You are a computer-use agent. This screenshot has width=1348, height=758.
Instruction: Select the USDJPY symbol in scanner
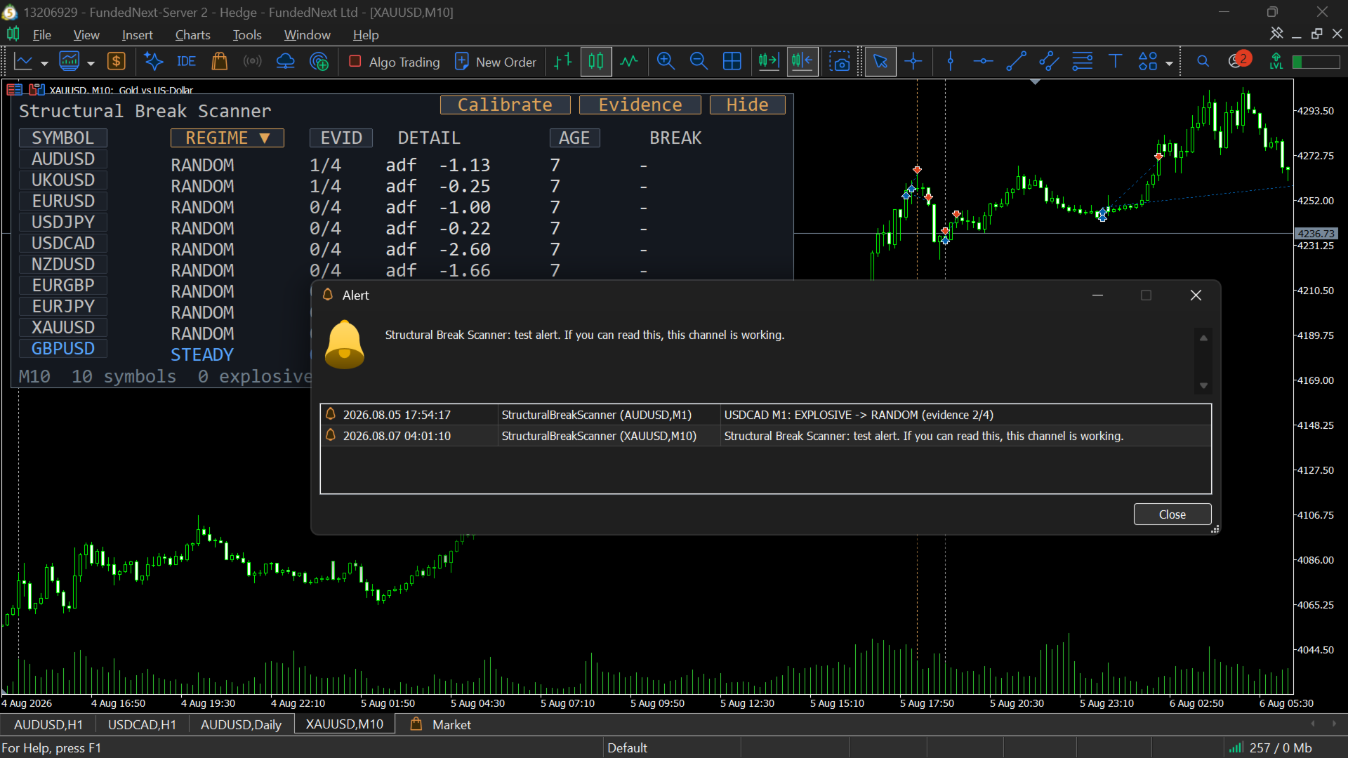tap(62, 222)
